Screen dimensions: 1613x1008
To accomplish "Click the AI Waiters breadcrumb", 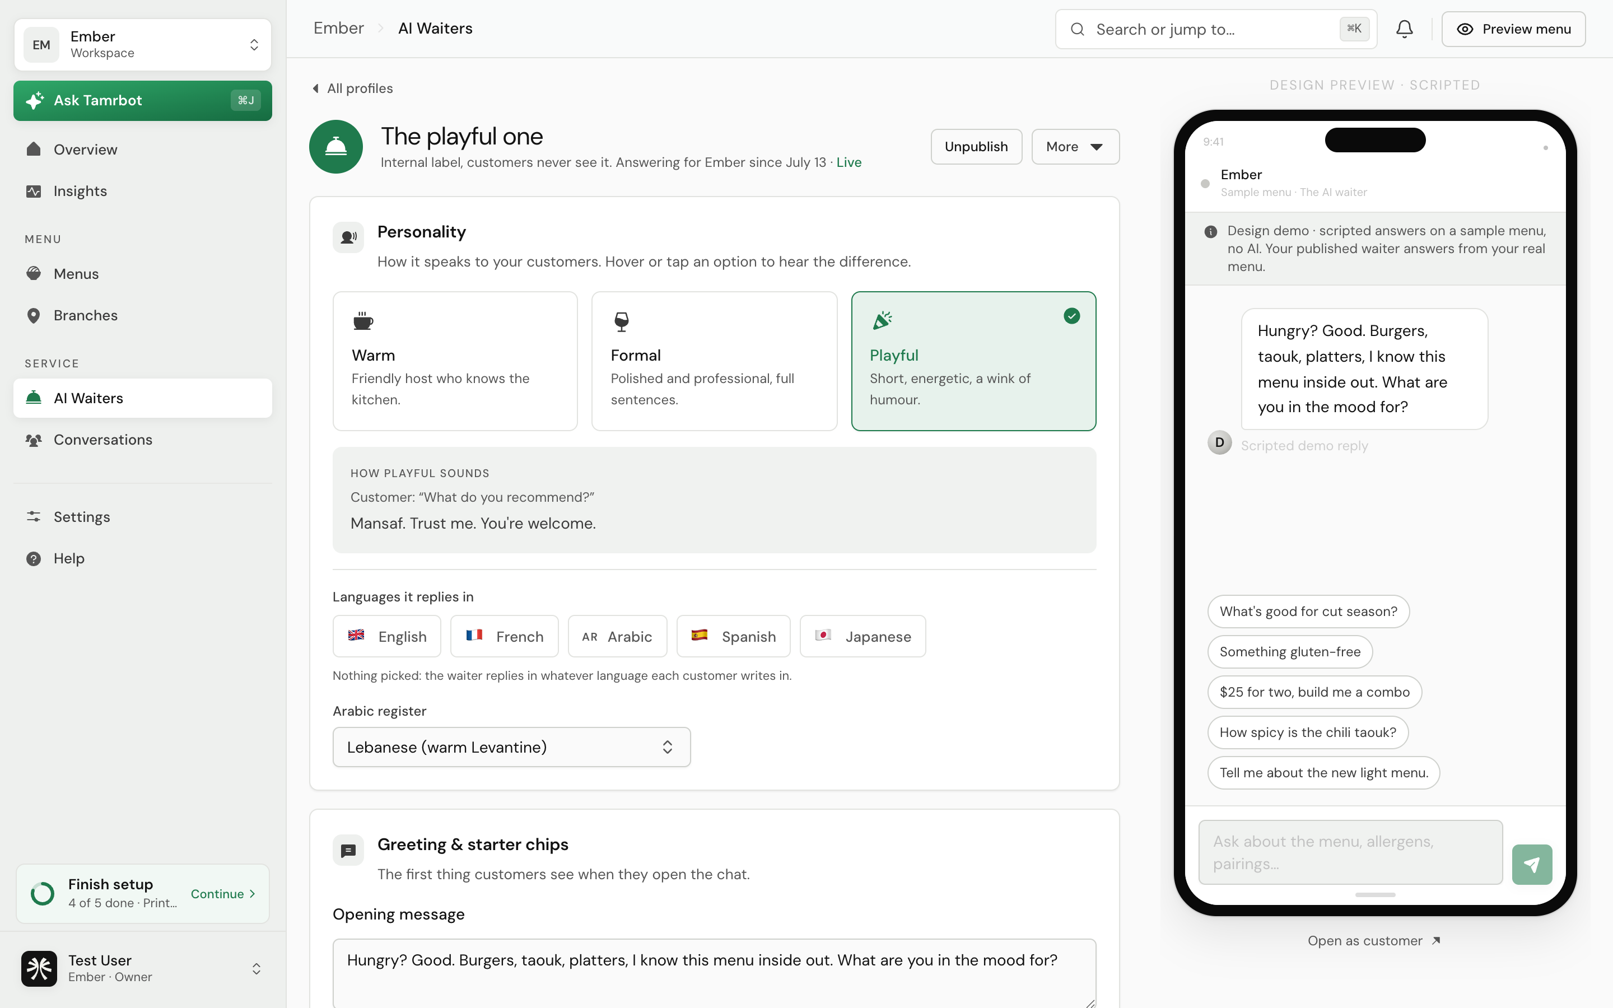I will pos(435,28).
